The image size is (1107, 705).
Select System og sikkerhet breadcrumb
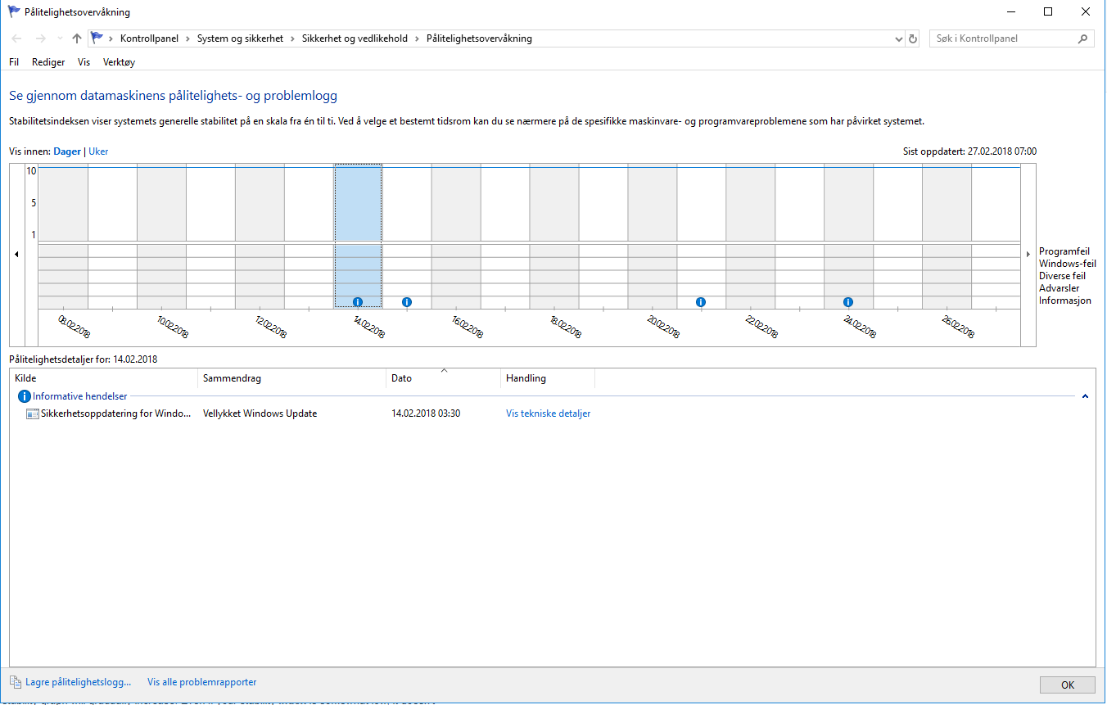click(240, 38)
